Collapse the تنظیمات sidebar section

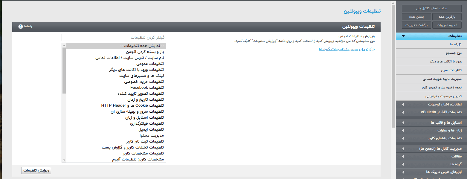point(403,36)
